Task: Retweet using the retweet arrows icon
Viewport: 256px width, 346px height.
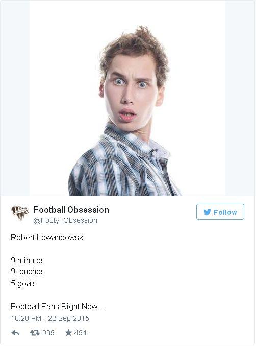Action: click(35, 333)
